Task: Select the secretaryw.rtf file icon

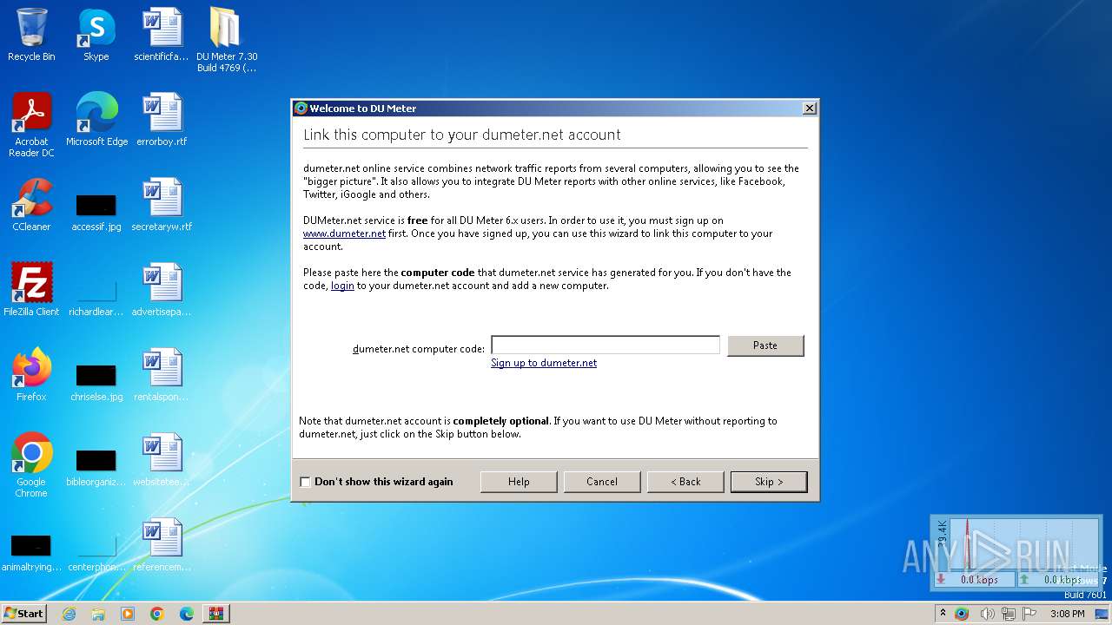Action: click(162, 205)
